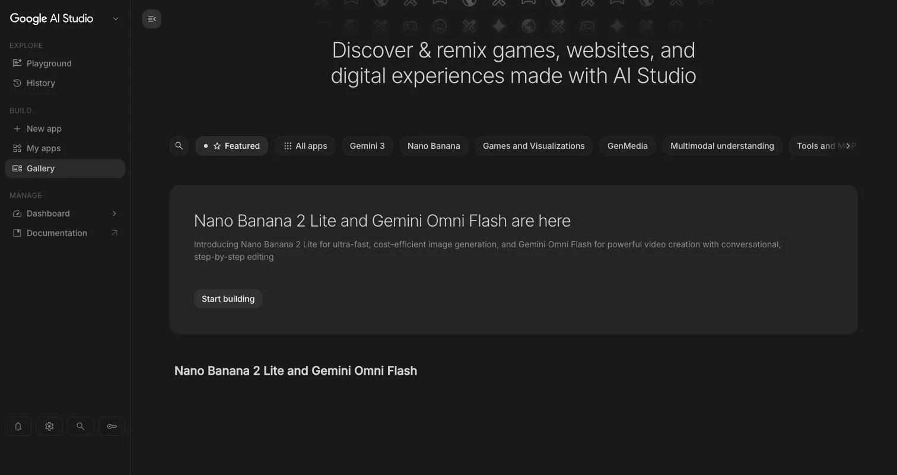Select the Gemini 3 filter chip
The image size is (897, 475).
[367, 146]
